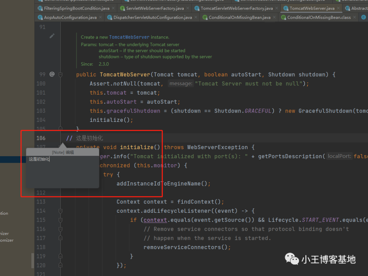Image resolution: width=368 pixels, height=276 pixels.
Task: Select the TomcatWebServer.java tab
Action: (x=312, y=9)
